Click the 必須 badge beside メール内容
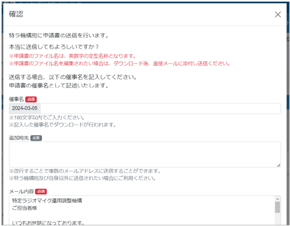This screenshot has height=226, width=290. tap(41, 191)
